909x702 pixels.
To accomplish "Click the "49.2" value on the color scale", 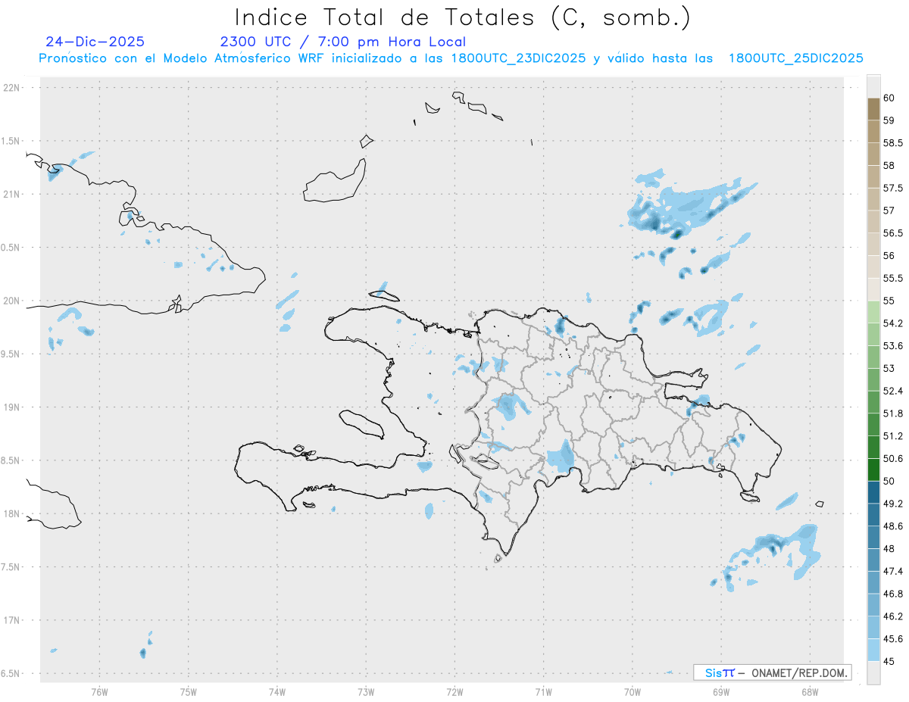I will tap(894, 504).
